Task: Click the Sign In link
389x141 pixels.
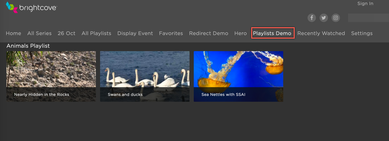Action: click(365, 4)
